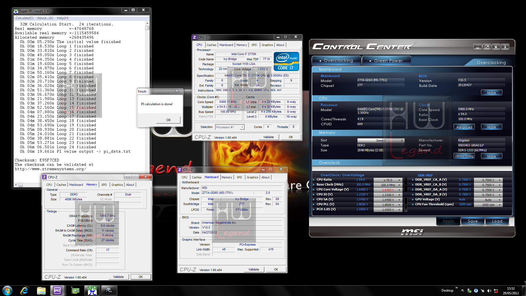
Task: Click the Control Center restore-window icon
Action: point(487,47)
